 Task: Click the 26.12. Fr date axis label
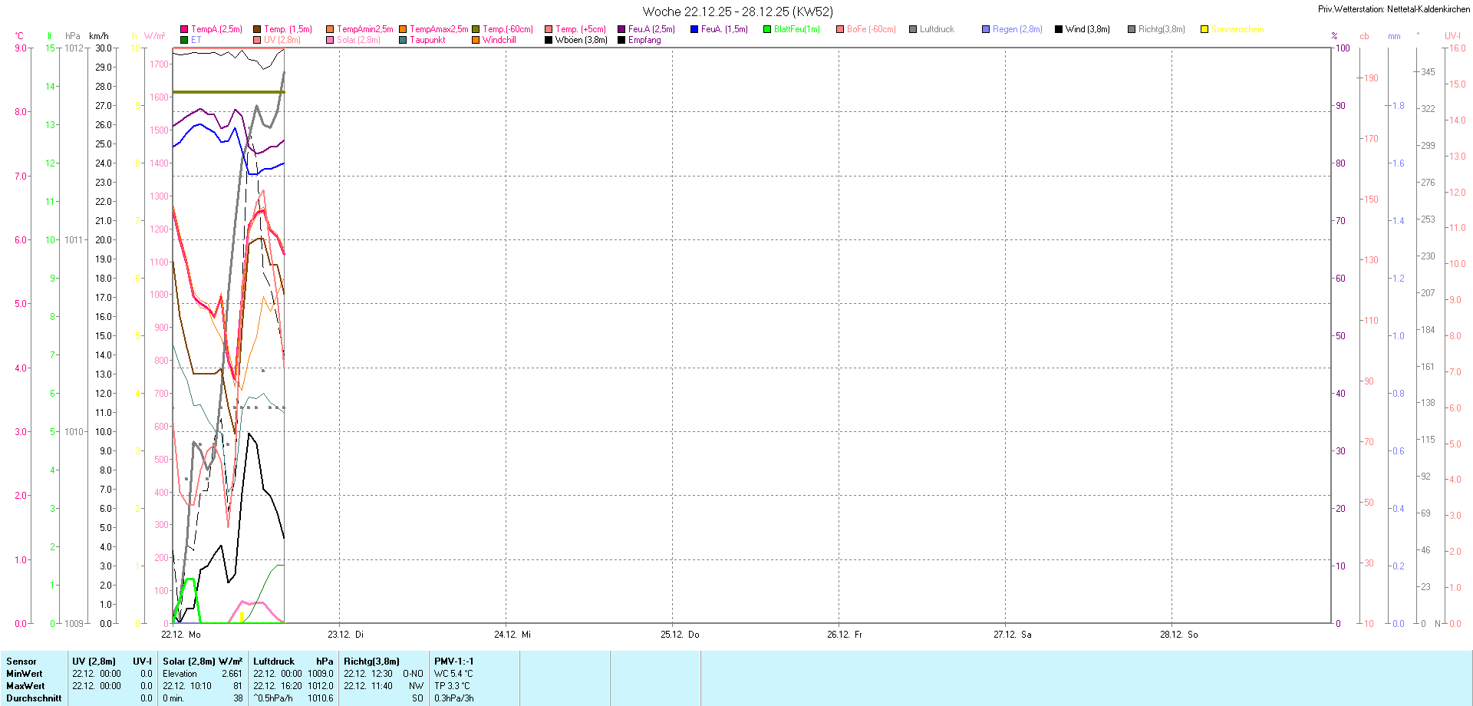click(845, 635)
